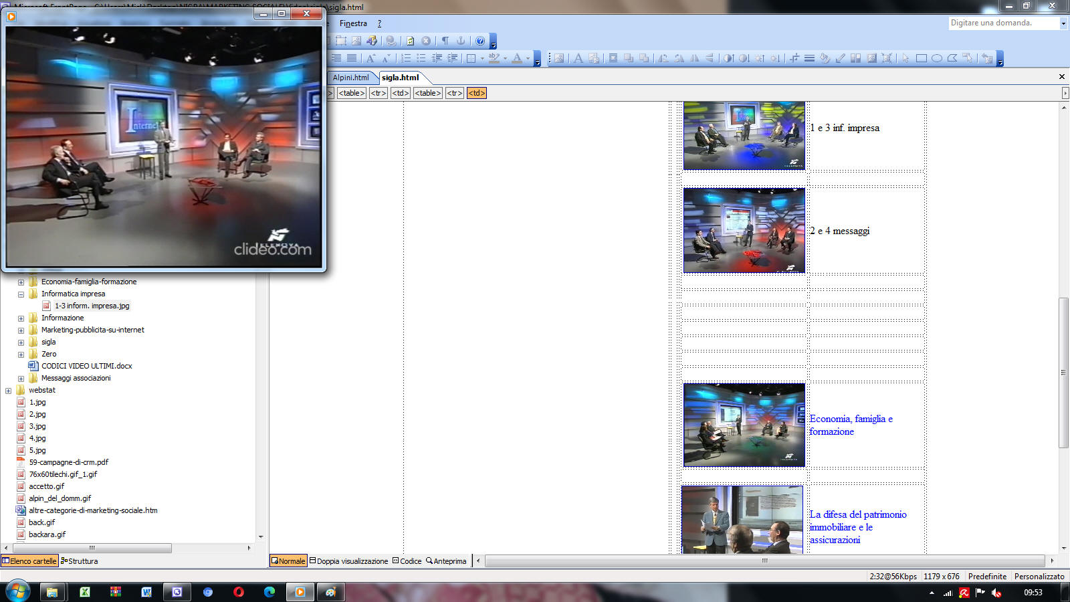Click the font color icon
The width and height of the screenshot is (1070, 602).
point(517,58)
